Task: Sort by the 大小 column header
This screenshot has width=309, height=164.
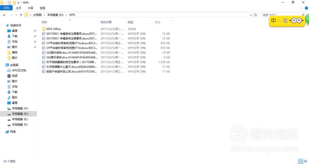Action: coord(158,22)
